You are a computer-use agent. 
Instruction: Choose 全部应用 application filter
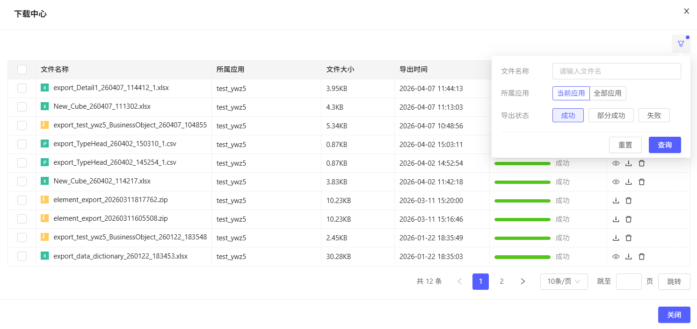608,93
